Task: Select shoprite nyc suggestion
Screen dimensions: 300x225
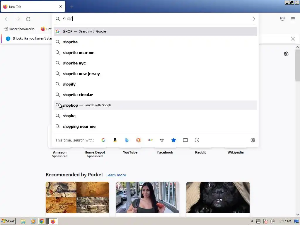Action: (155, 63)
